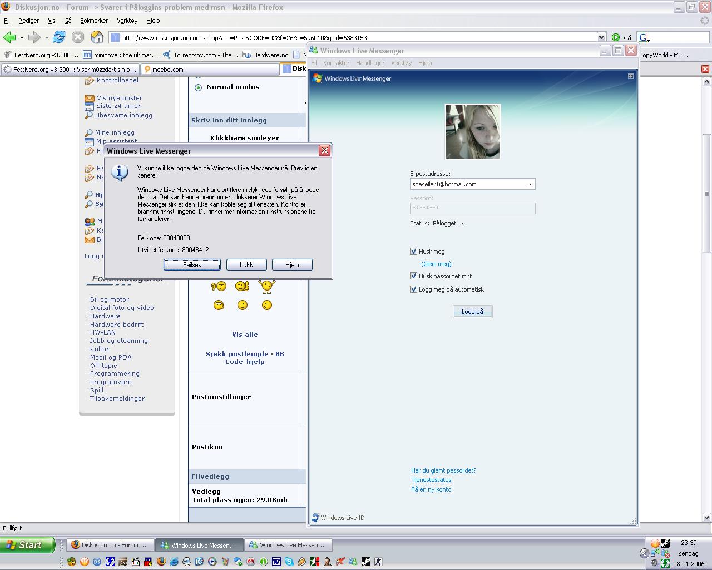This screenshot has height=570, width=712.
Task: Open the Rediger menu in Firefox
Action: click(x=28, y=21)
